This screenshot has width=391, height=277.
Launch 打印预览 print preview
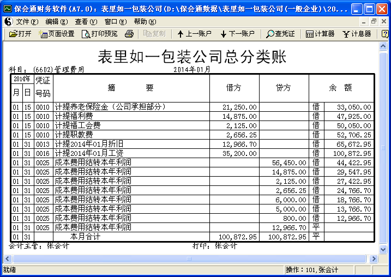coord(99,34)
